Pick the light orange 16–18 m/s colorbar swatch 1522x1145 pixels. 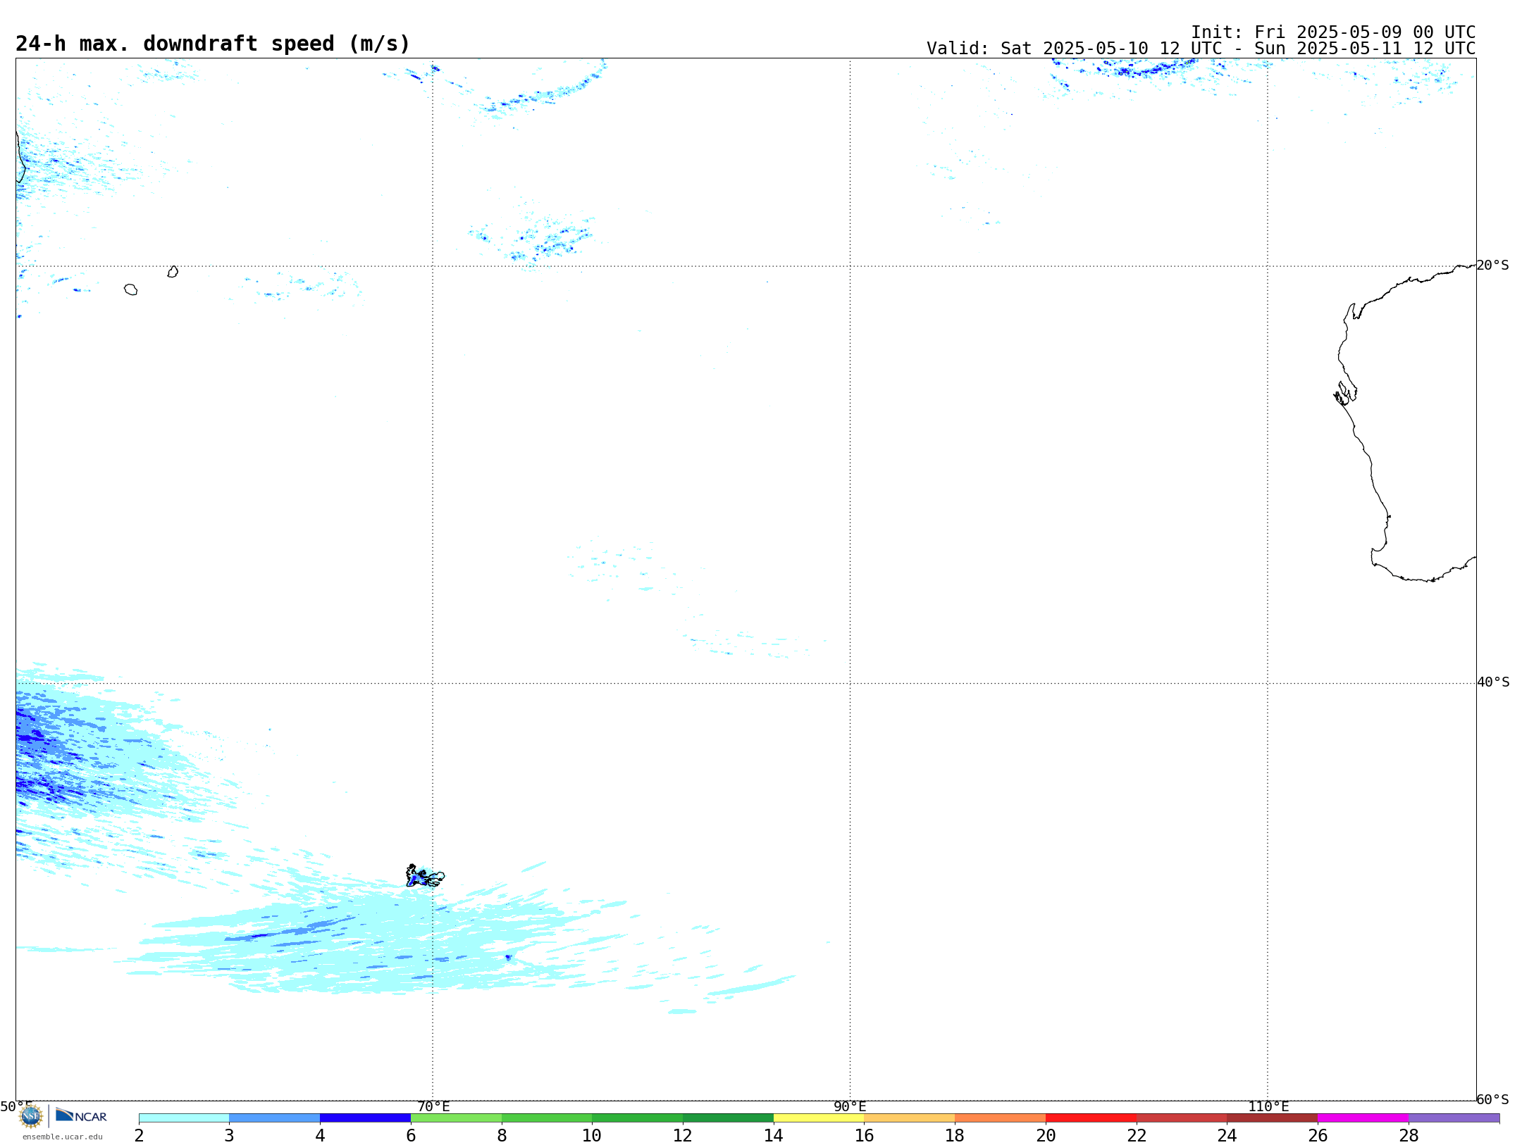click(x=910, y=1118)
